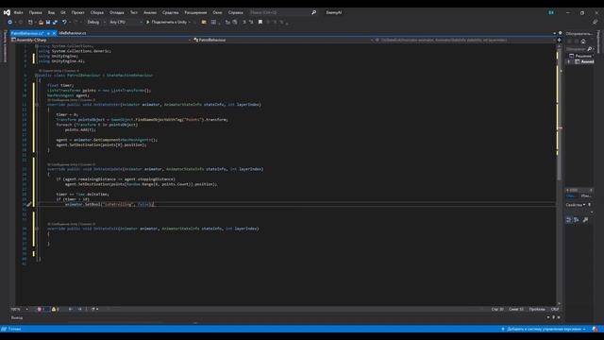Click the Save file toolbar icon

(x=48, y=23)
